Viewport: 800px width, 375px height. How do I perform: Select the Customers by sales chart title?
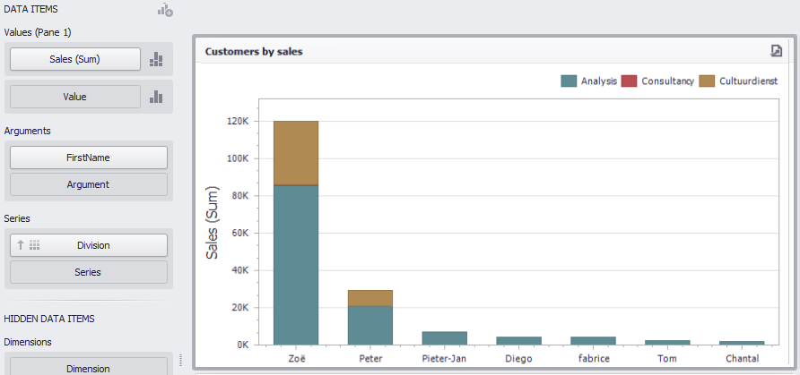(254, 52)
